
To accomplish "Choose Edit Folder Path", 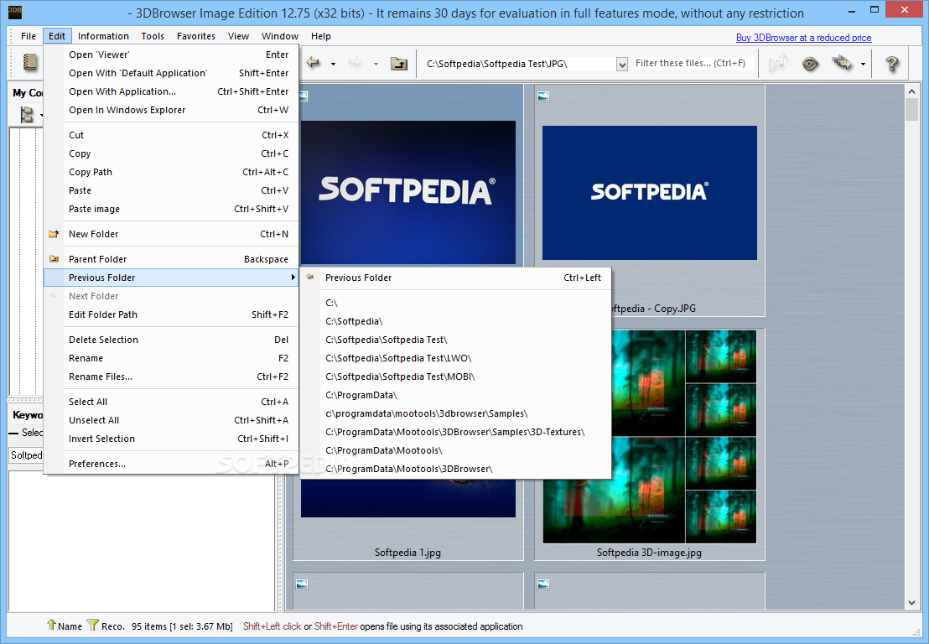I will (171, 314).
